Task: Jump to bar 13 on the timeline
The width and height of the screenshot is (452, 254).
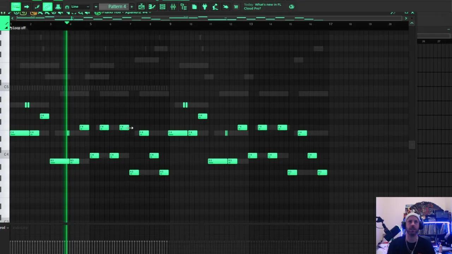Action: [x=251, y=24]
